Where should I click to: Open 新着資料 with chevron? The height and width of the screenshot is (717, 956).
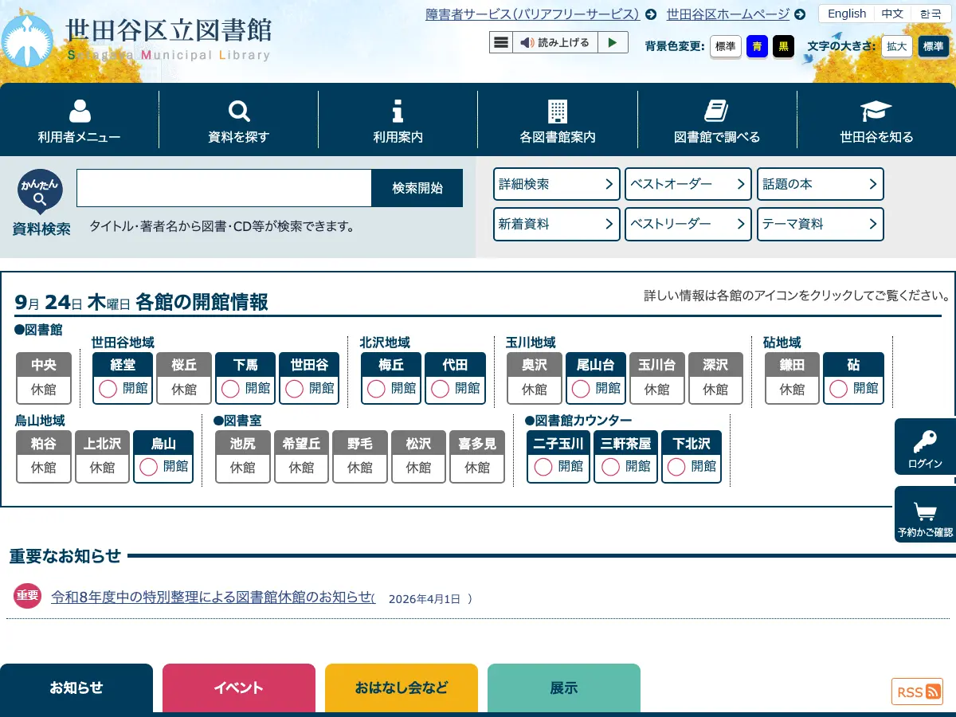click(x=557, y=224)
